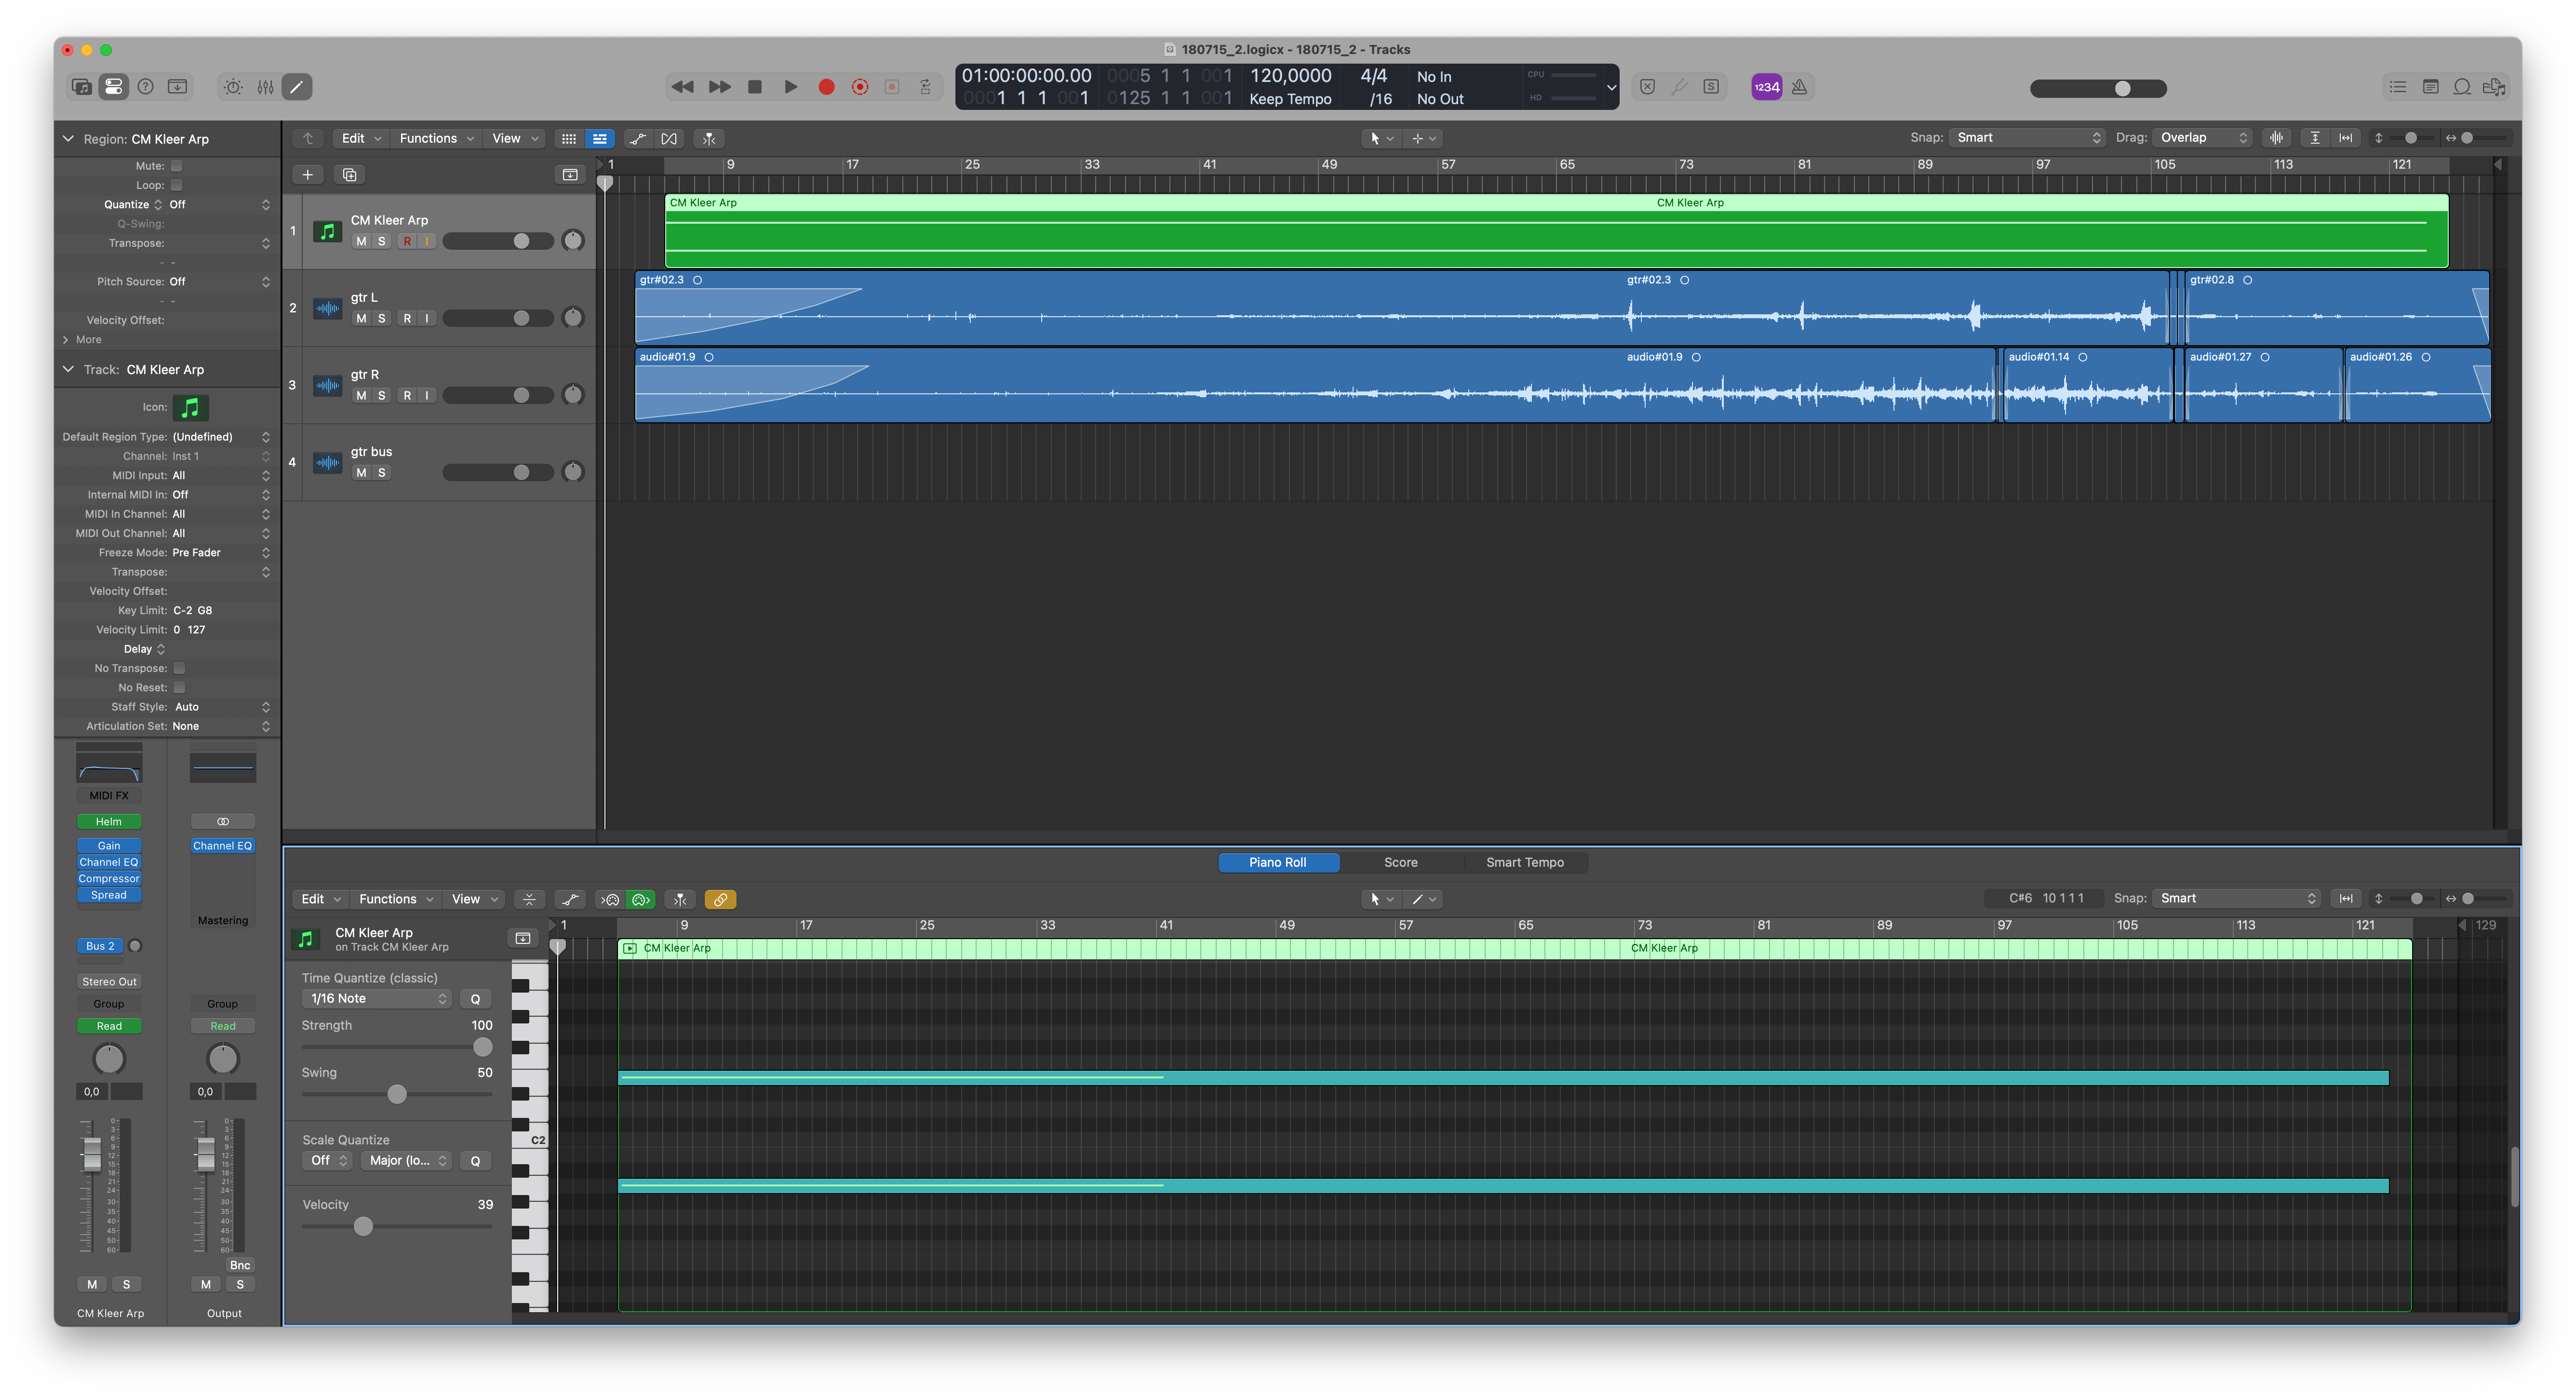The image size is (2576, 1398).
Task: Toggle the Metronome click icon
Action: coord(1800,87)
